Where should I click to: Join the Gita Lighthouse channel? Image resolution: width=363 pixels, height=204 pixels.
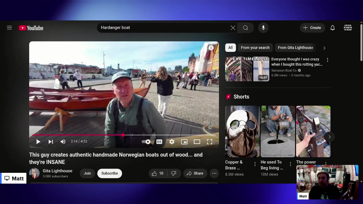pos(87,173)
